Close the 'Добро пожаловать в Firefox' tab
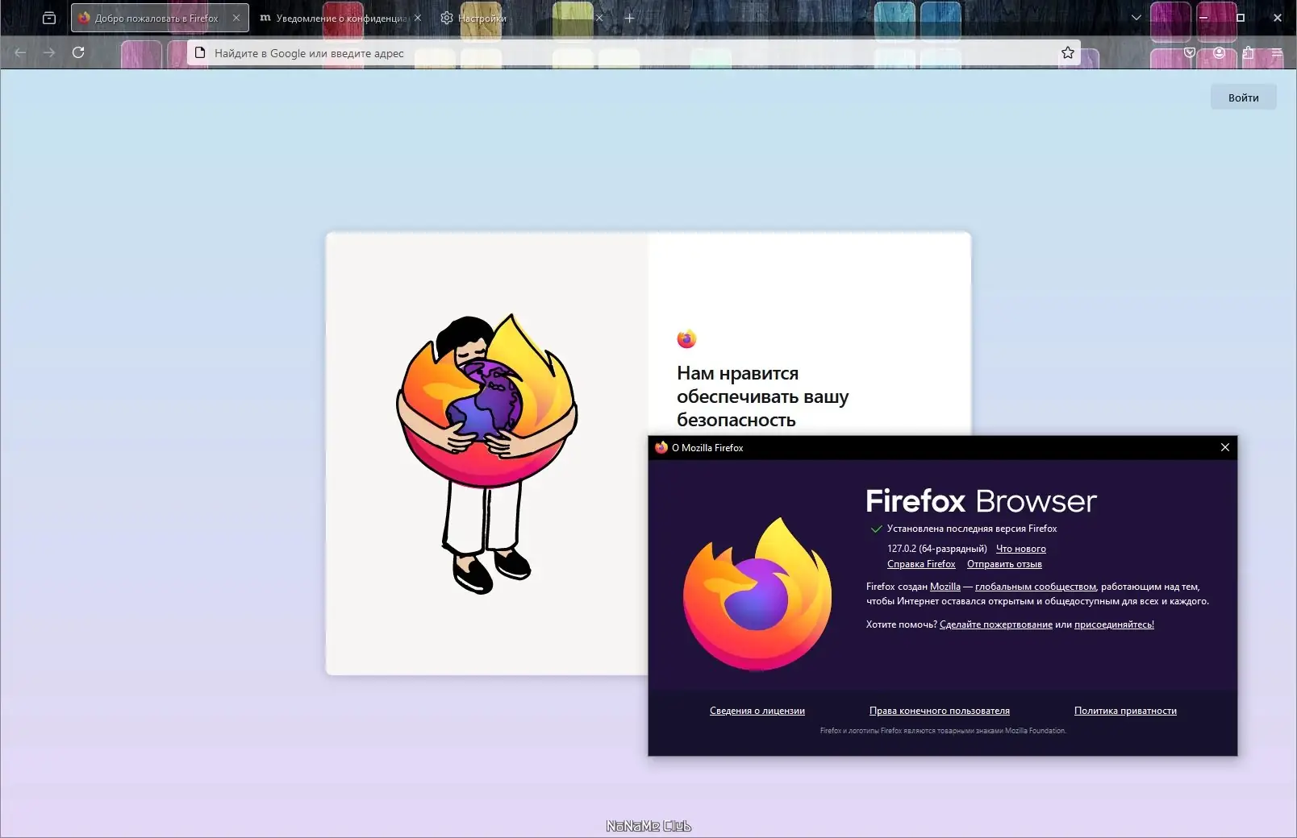 coord(236,18)
